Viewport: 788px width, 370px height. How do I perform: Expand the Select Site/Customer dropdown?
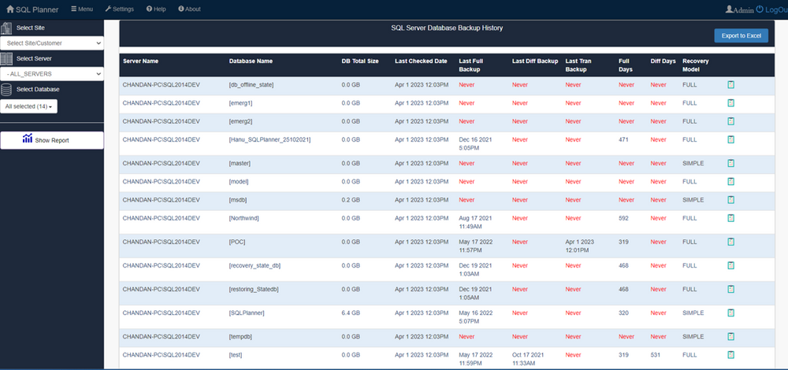[52, 43]
